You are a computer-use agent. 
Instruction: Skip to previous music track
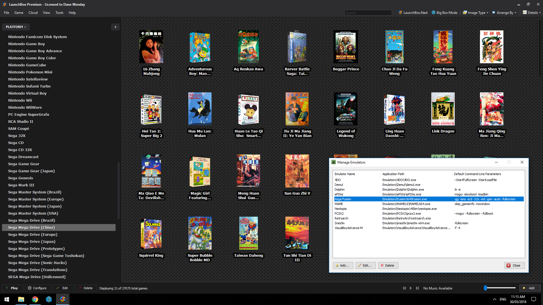pyautogui.click(x=404, y=288)
